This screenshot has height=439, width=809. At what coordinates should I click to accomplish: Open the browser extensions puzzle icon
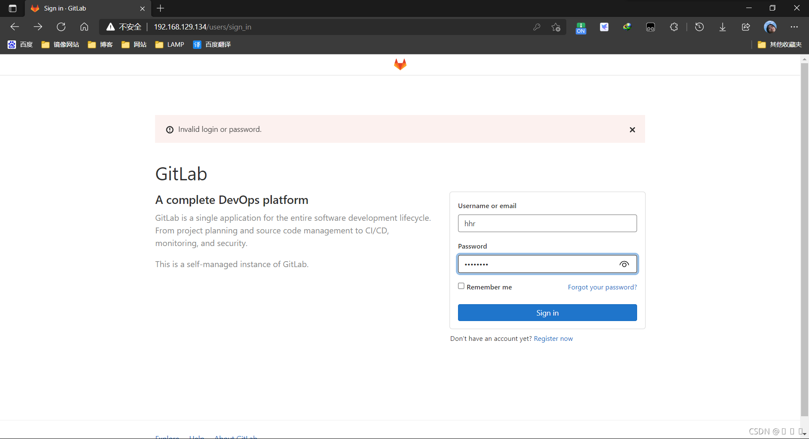(674, 27)
